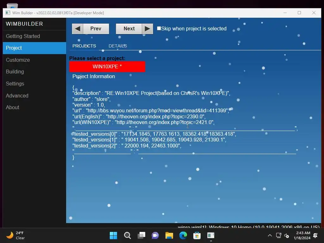Click the description line of project info
Viewport: 324px width, 243px height.
pos(151,93)
